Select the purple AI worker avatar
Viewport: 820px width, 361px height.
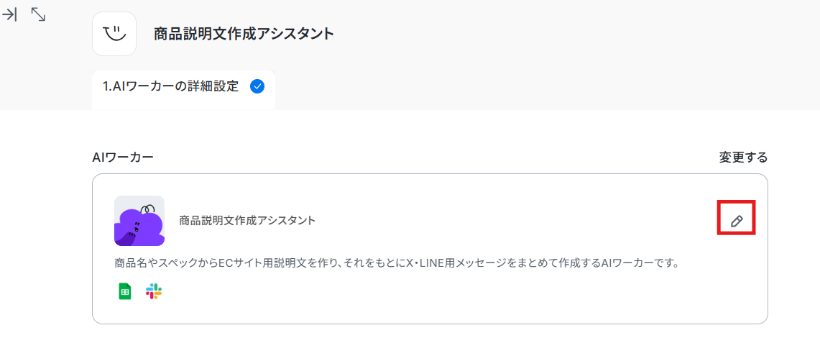click(139, 220)
